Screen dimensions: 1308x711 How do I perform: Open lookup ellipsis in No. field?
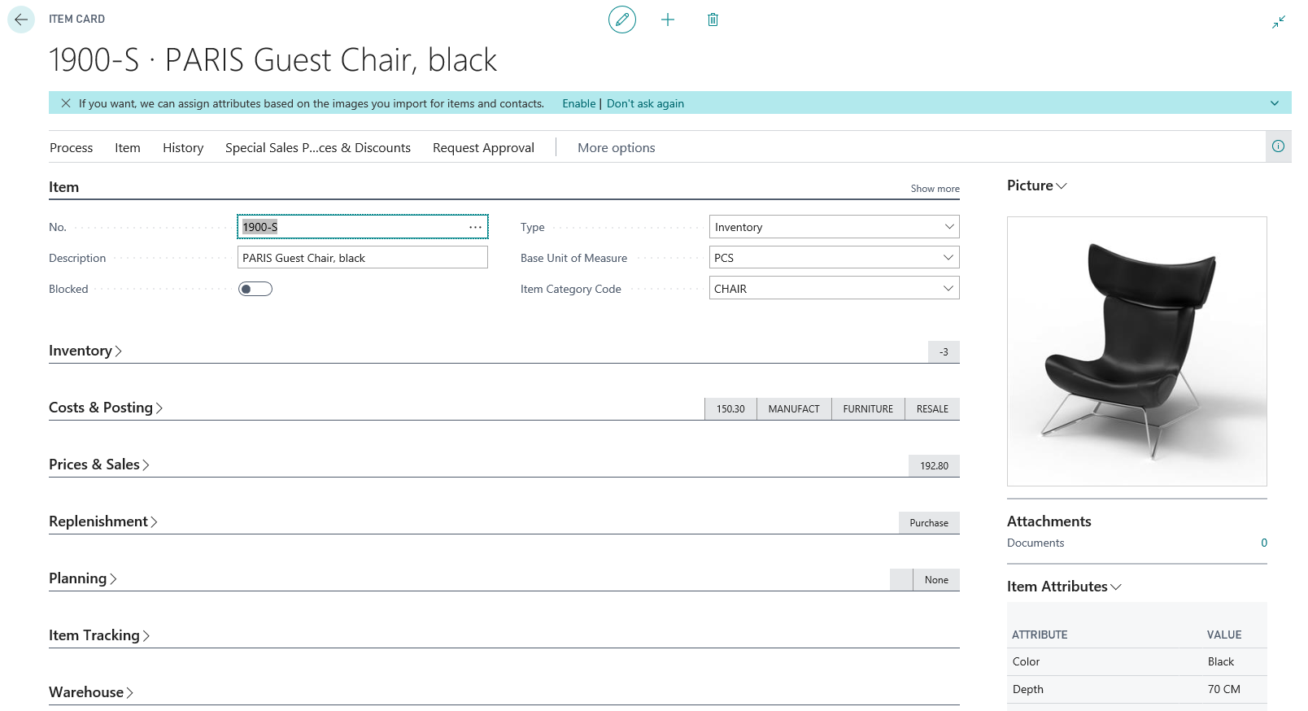point(475,227)
